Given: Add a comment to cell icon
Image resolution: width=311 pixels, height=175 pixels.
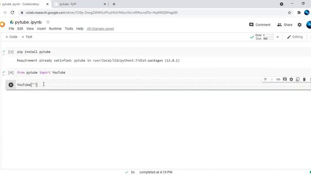Looking at the screenshot, I should click(285, 79).
